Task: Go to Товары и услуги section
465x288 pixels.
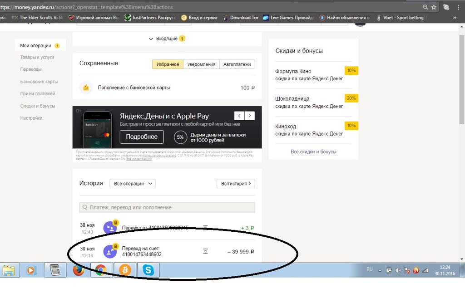Action: (x=37, y=57)
